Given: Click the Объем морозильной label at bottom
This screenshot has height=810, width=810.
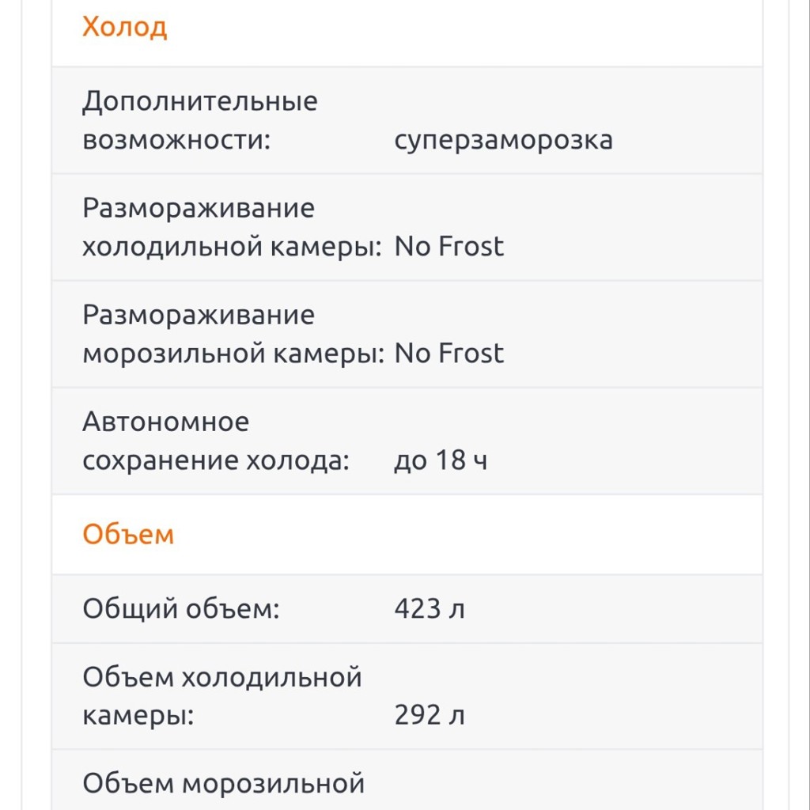Looking at the screenshot, I should point(224,784).
